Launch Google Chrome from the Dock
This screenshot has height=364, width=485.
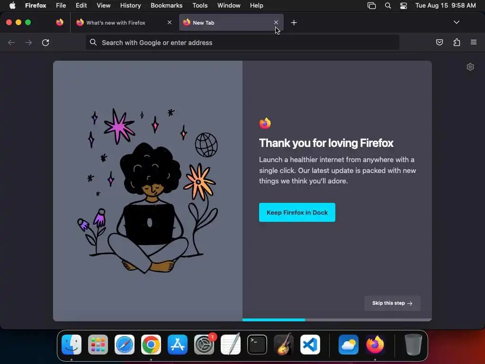(151, 344)
